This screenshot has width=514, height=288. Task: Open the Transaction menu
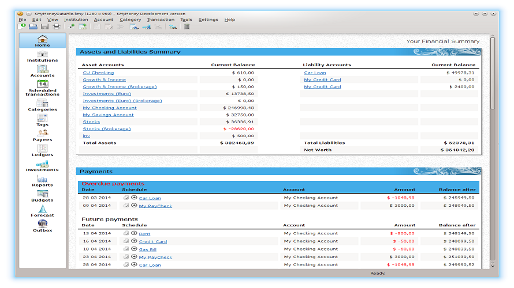(161, 20)
